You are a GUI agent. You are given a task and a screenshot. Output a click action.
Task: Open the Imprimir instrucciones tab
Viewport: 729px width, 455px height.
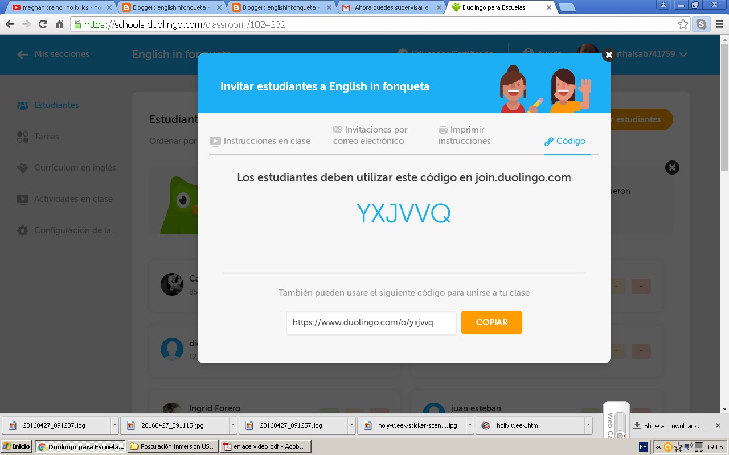(464, 135)
